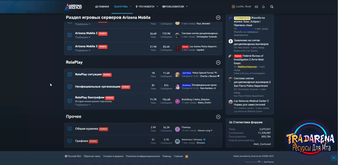This screenshot has width=338, height=165.
Task: Open the Что нового? menu item
Action: (145, 7)
